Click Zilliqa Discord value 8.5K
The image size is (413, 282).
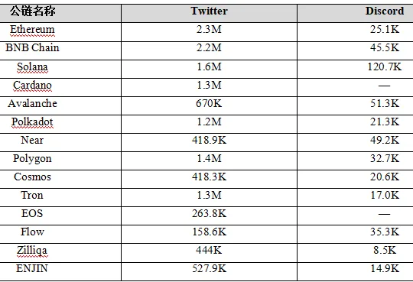click(x=385, y=250)
